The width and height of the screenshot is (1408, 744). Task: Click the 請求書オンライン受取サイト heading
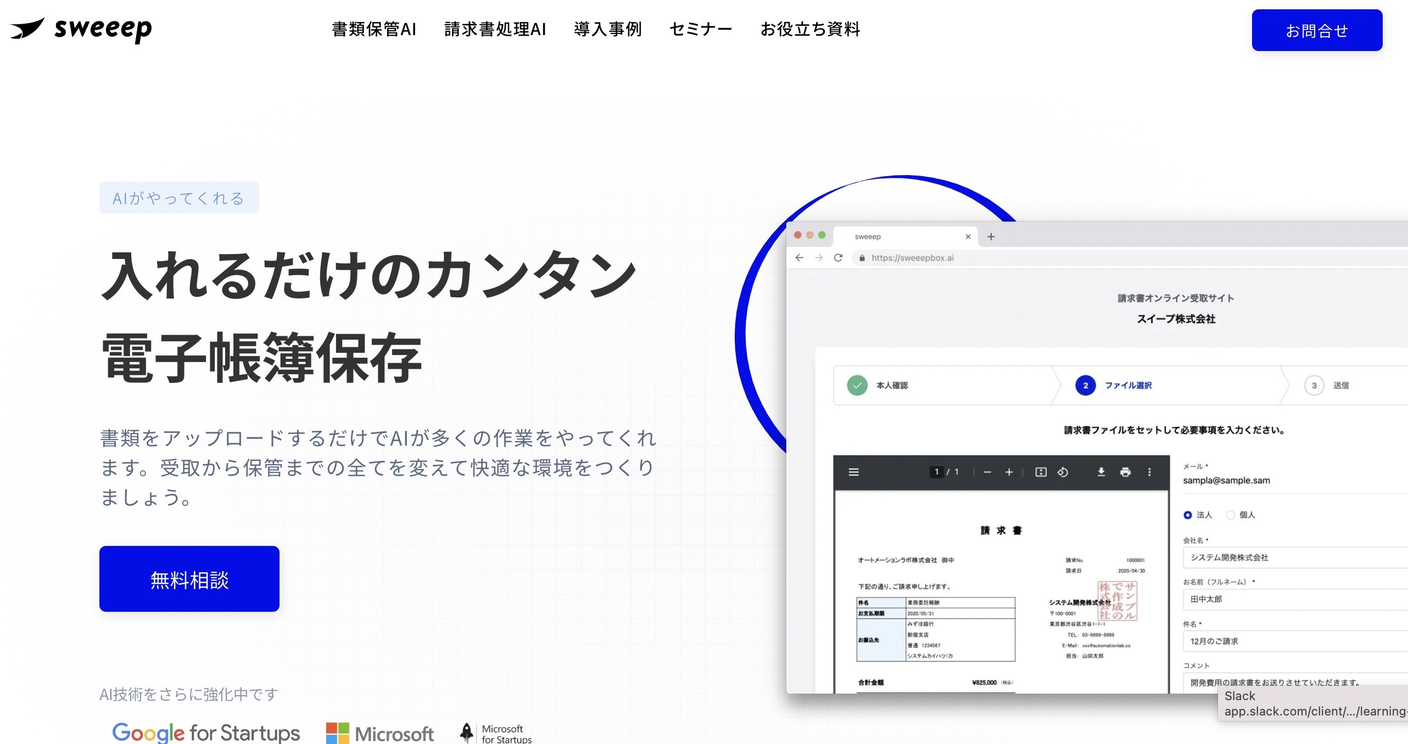coord(1176,298)
